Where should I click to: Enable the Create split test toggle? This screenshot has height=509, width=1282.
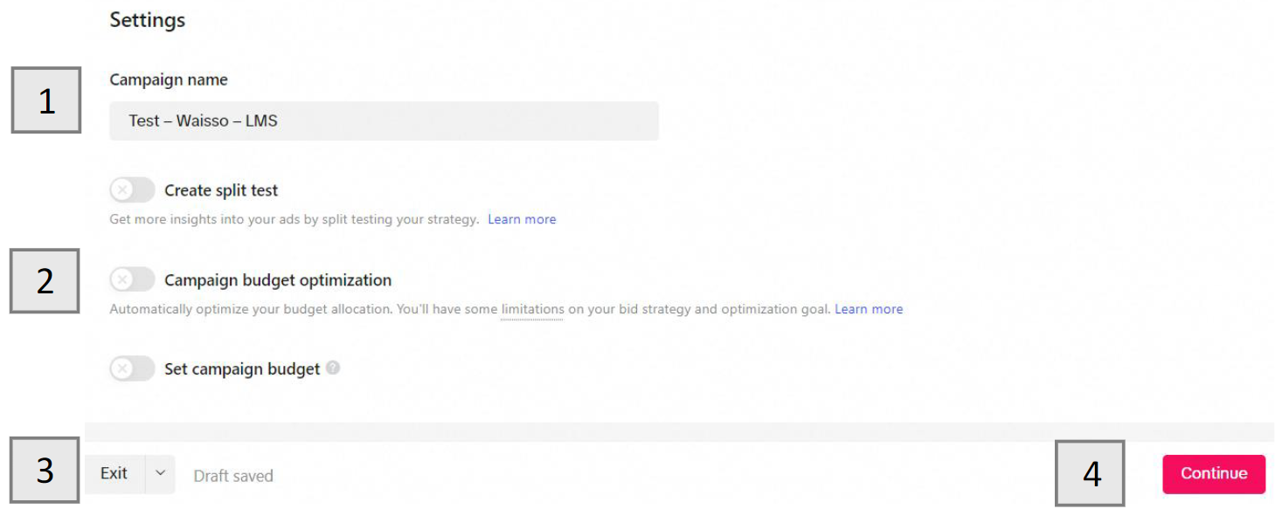point(132,190)
